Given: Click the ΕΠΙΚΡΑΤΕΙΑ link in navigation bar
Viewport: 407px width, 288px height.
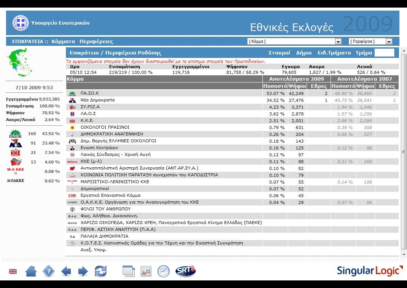Looking at the screenshot, I should (28, 42).
